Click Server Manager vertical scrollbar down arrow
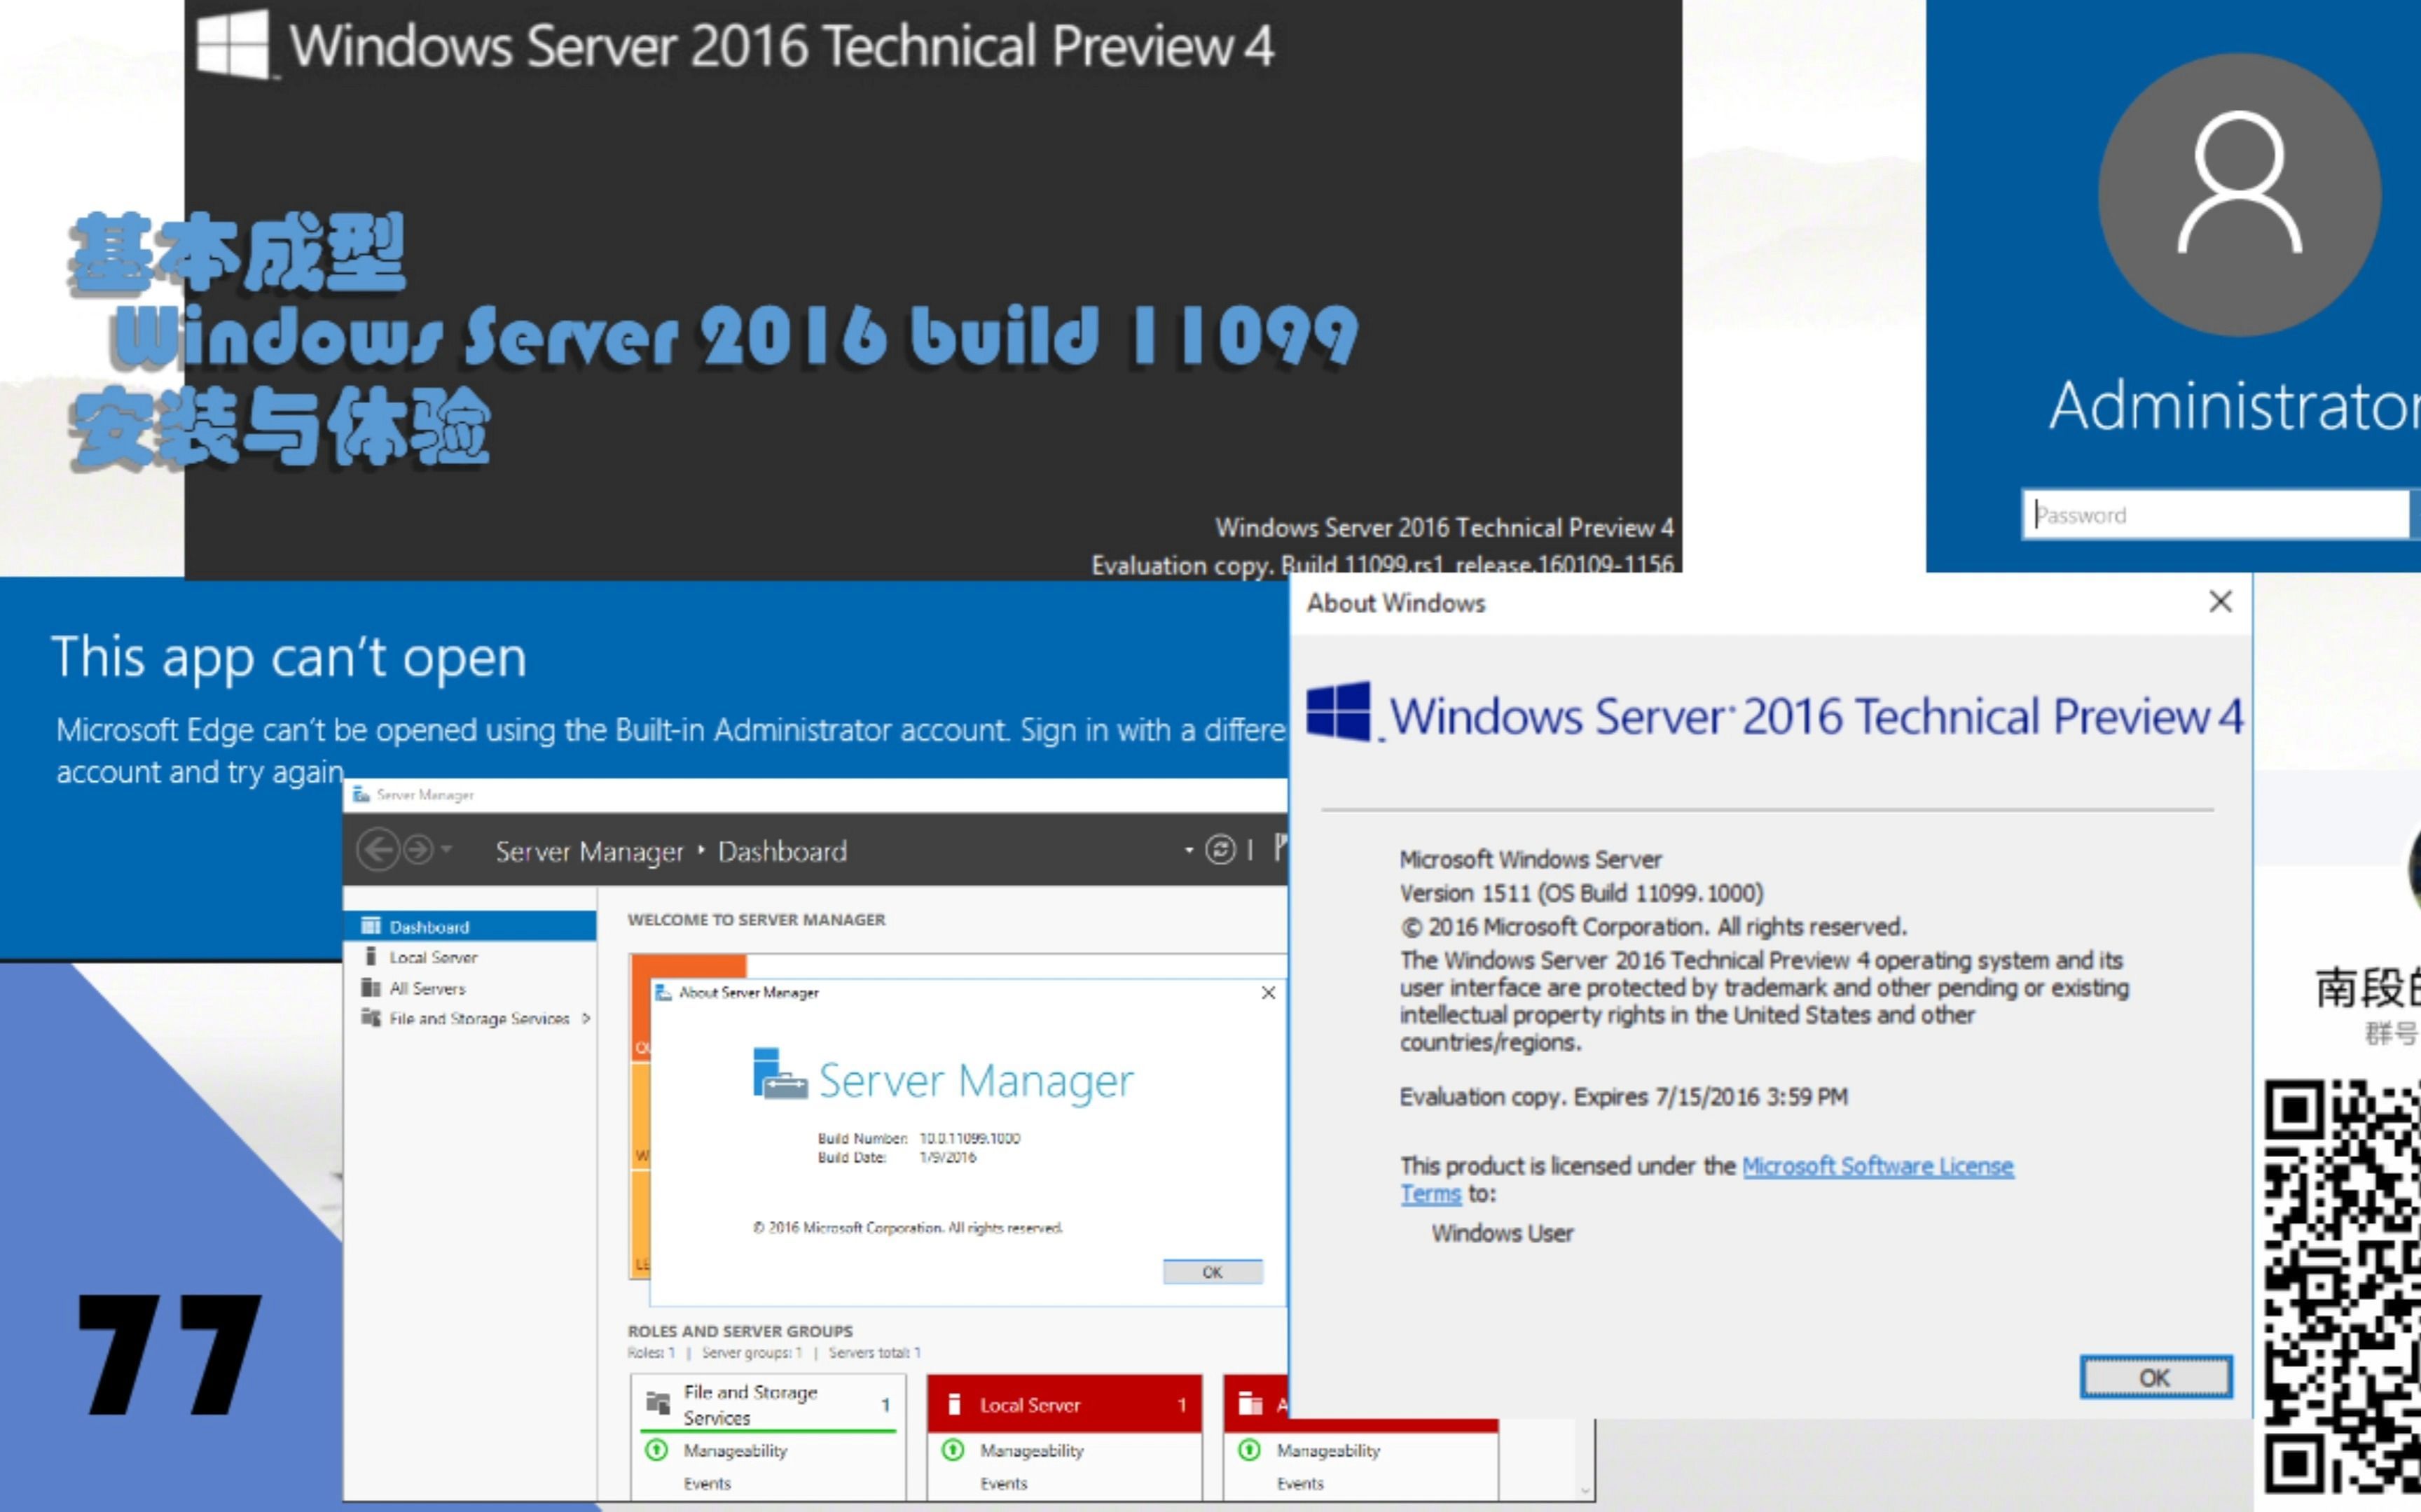 pos(1585,1490)
